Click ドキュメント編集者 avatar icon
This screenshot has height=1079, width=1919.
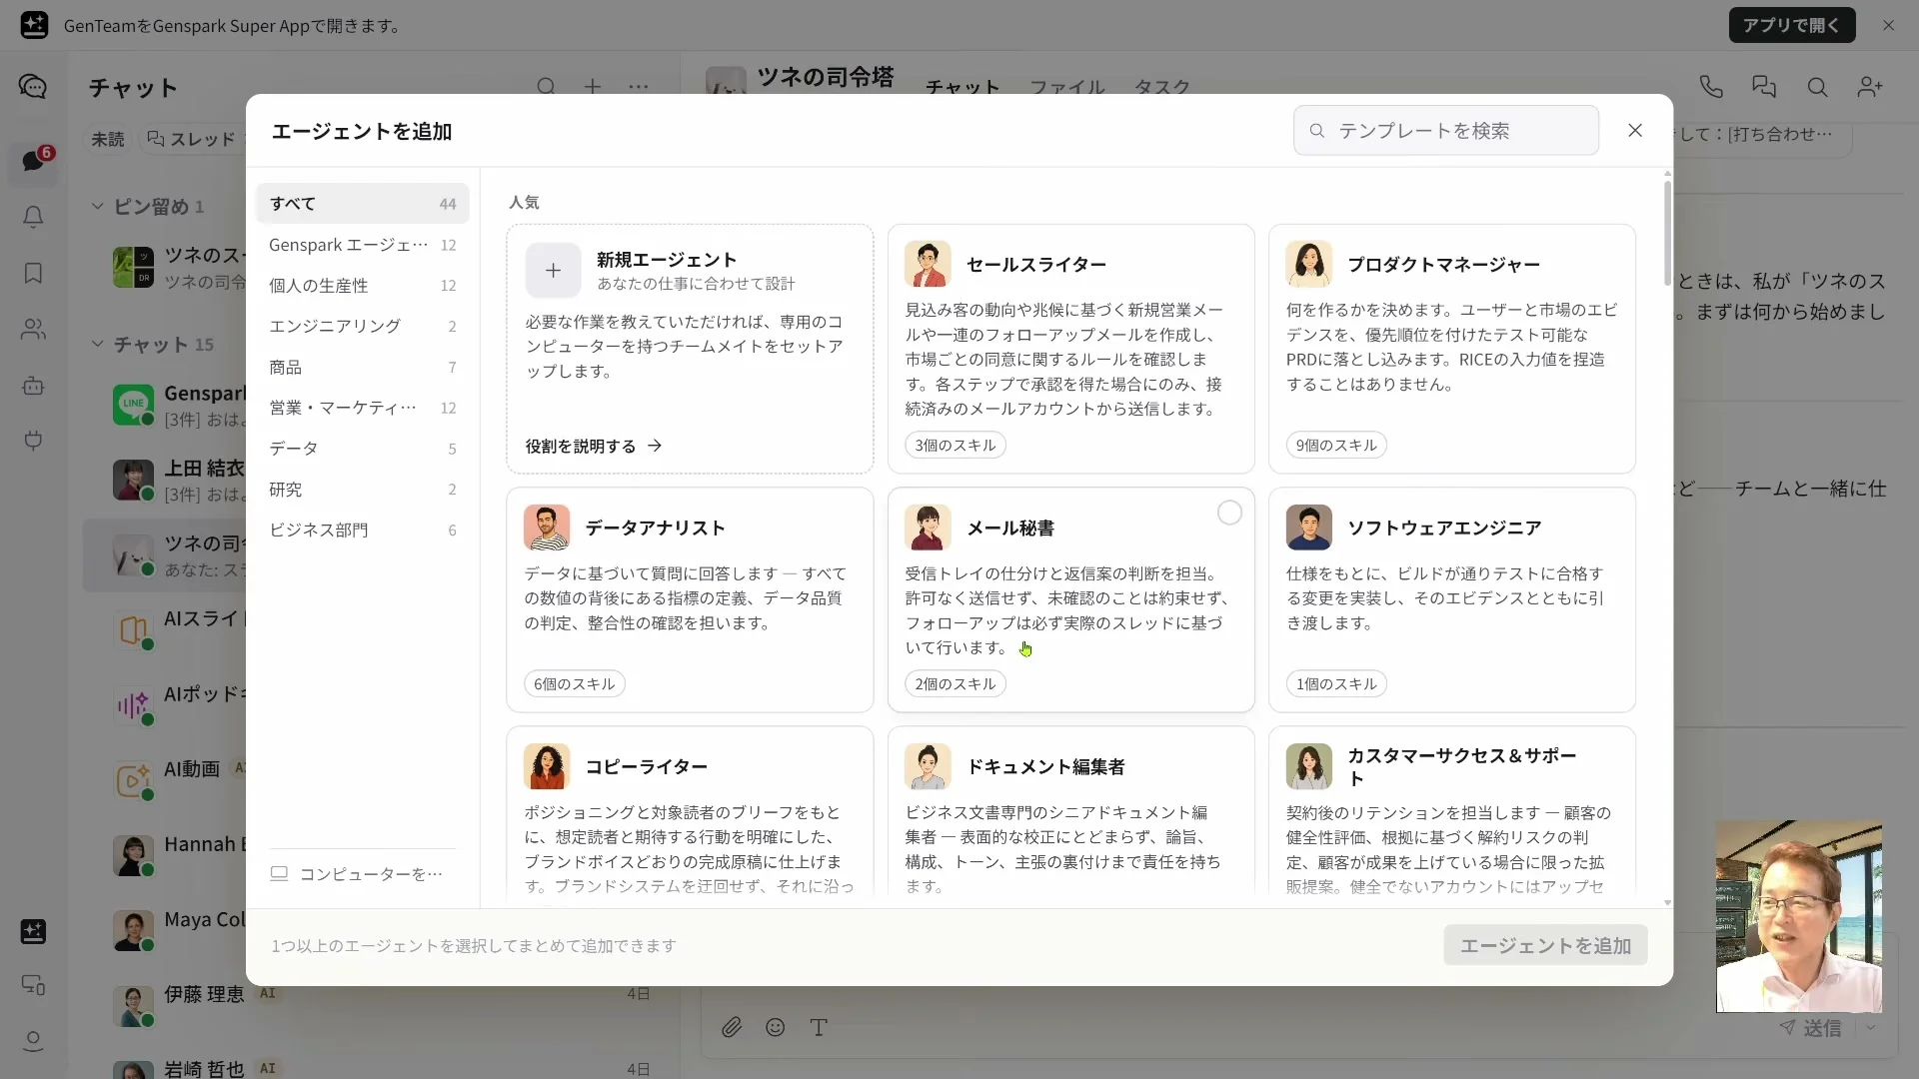pos(928,766)
